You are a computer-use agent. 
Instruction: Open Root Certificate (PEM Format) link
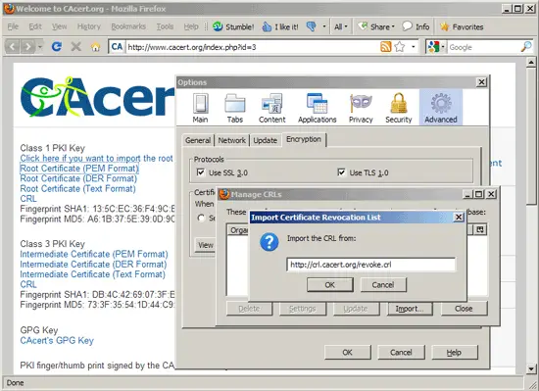[79, 169]
